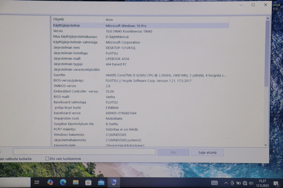This screenshot has width=283, height=188.
Task: Open the Mail app from the taskbar
Action: [x=101, y=183]
